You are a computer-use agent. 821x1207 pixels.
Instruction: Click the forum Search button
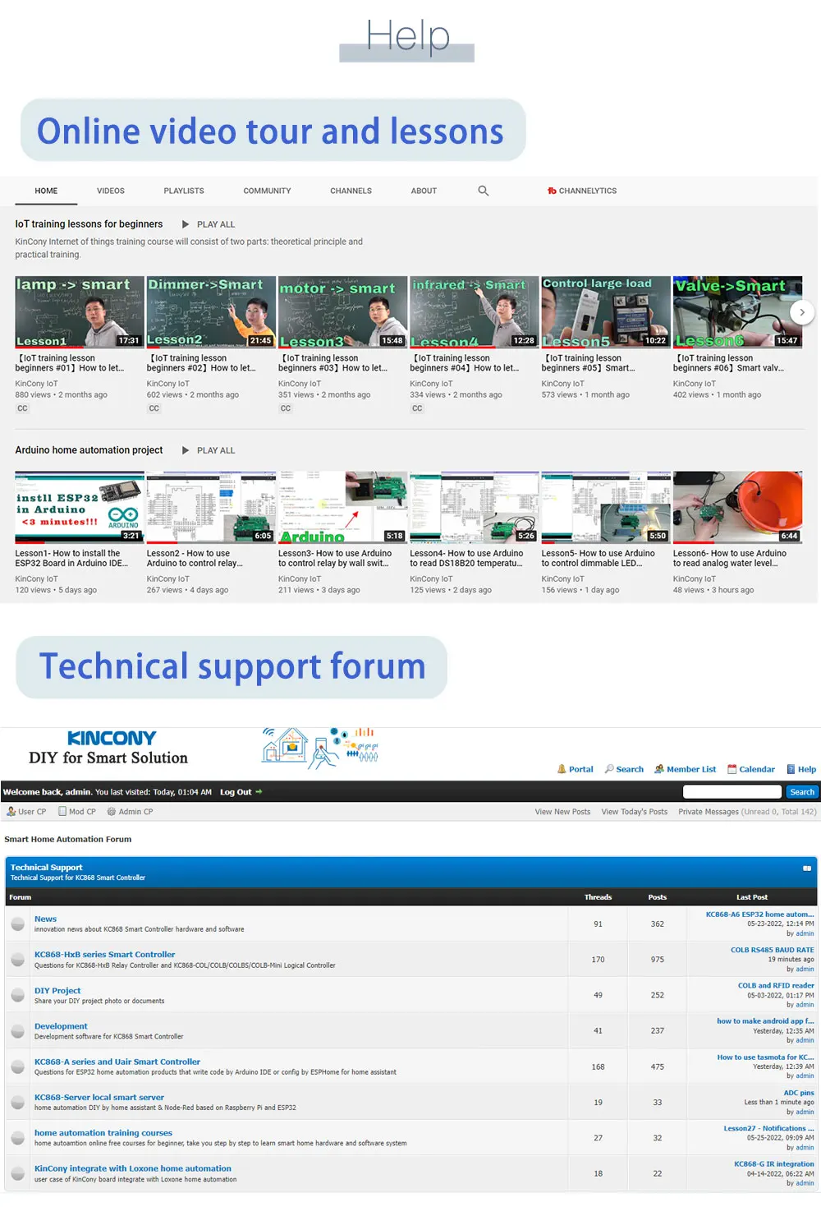pyautogui.click(x=802, y=792)
